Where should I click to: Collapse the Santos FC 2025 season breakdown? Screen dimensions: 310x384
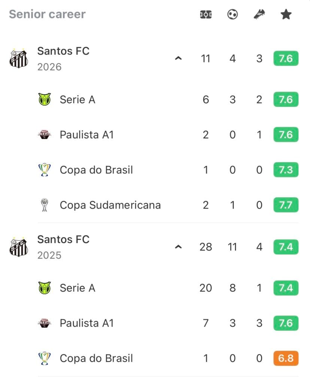pos(179,247)
